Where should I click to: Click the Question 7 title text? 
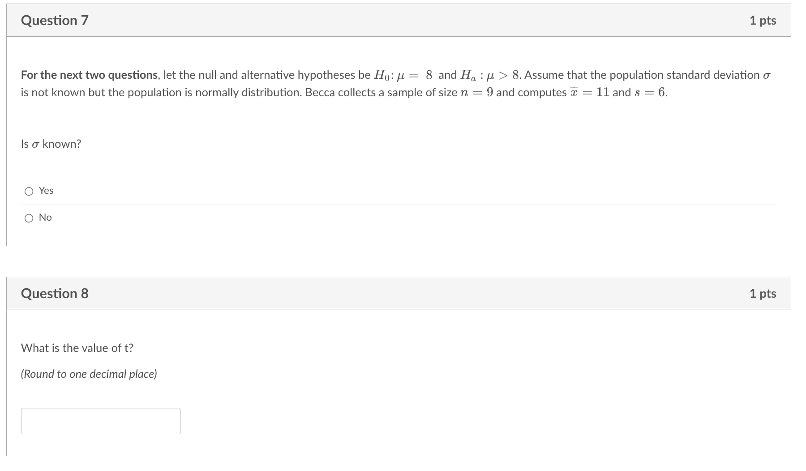pyautogui.click(x=55, y=20)
